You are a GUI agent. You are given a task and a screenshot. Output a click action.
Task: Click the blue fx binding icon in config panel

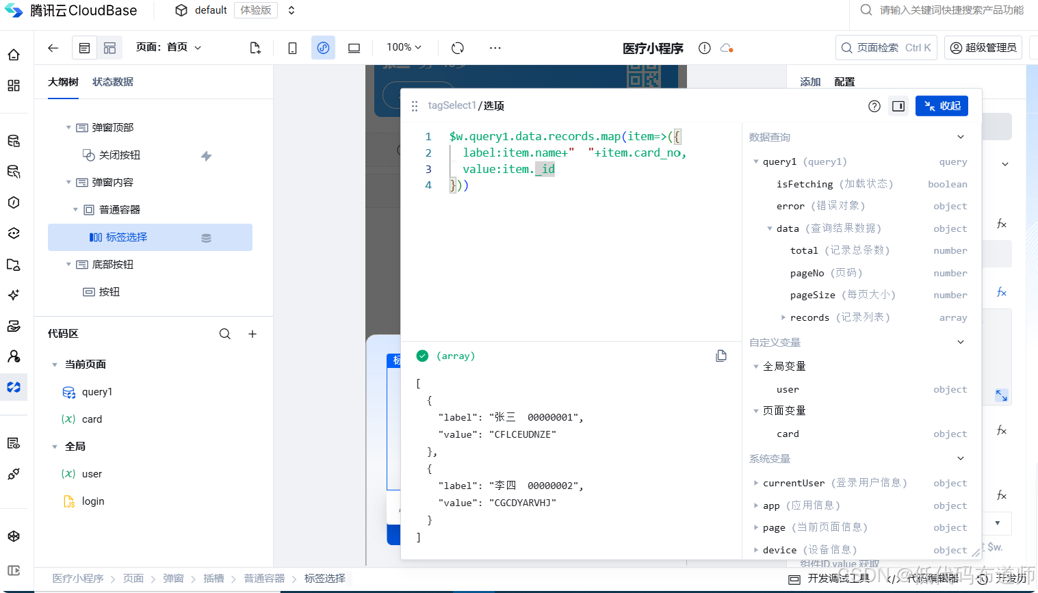(1001, 292)
